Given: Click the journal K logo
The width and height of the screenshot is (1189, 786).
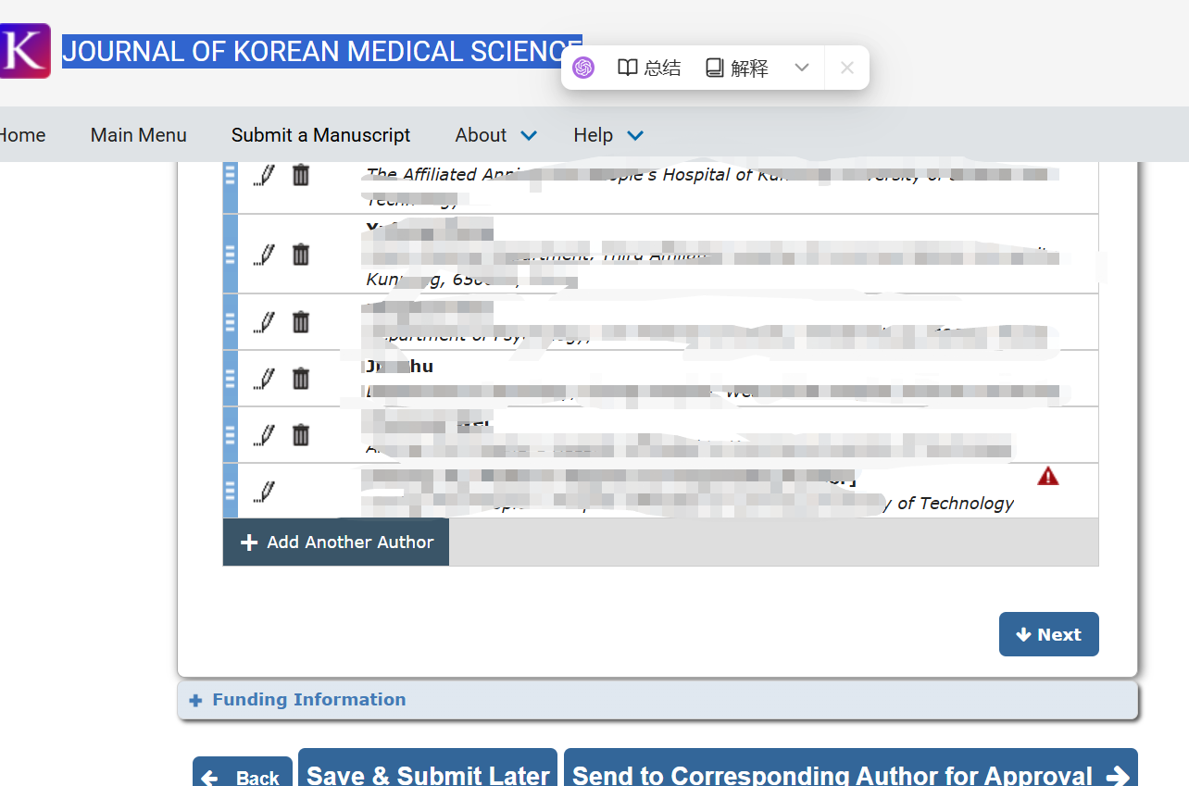Looking at the screenshot, I should (24, 51).
